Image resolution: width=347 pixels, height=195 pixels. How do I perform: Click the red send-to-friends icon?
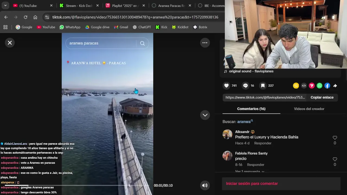click(312, 86)
